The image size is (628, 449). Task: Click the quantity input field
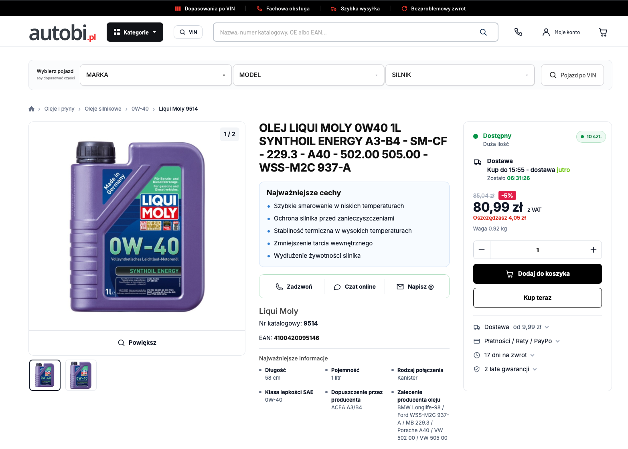click(x=537, y=250)
